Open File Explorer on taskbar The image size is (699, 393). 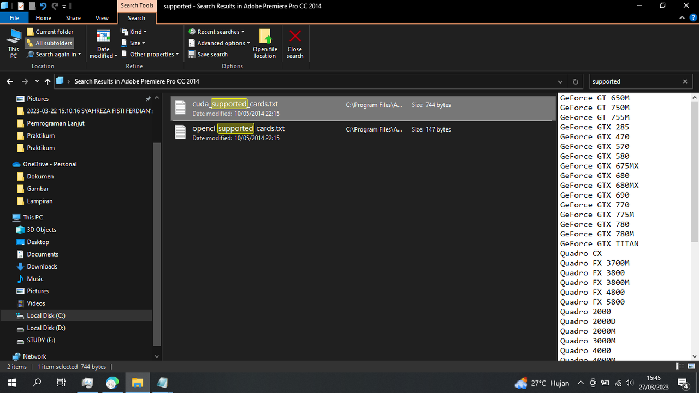tap(137, 383)
